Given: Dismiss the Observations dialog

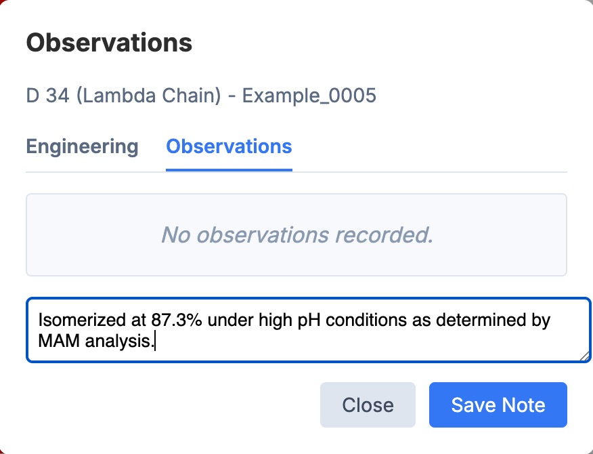Looking at the screenshot, I should (368, 405).
